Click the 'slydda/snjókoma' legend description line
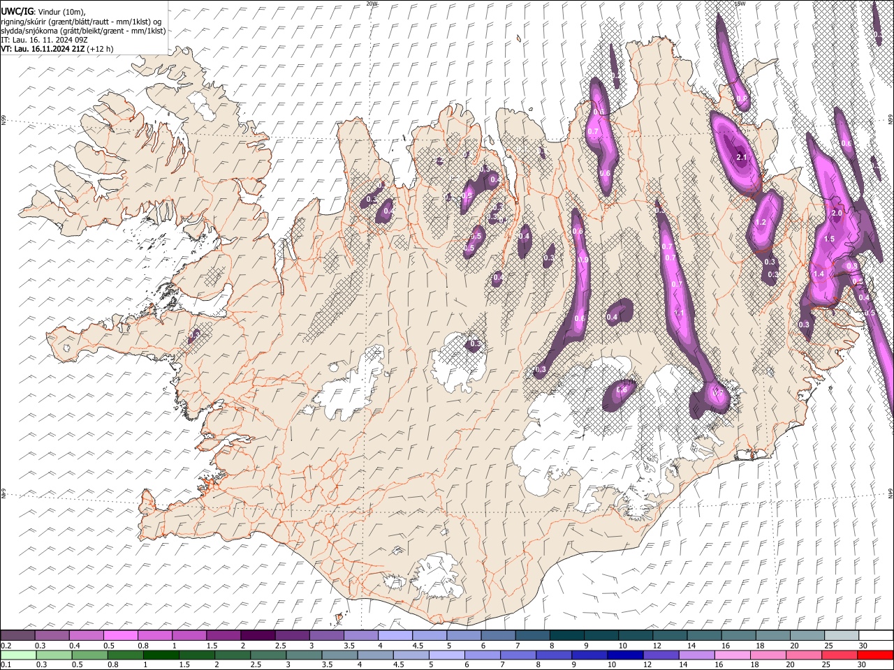This screenshot has width=894, height=670. [x=83, y=31]
